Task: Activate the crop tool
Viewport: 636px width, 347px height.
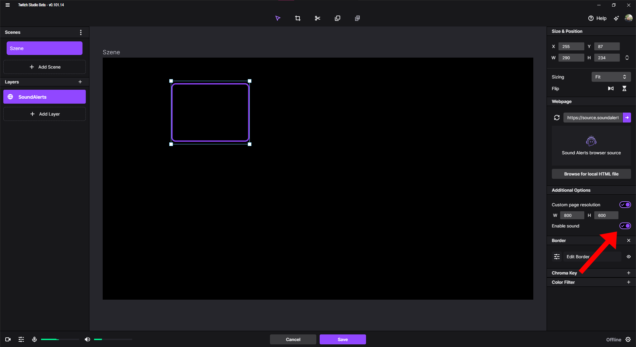Action: pos(298,18)
